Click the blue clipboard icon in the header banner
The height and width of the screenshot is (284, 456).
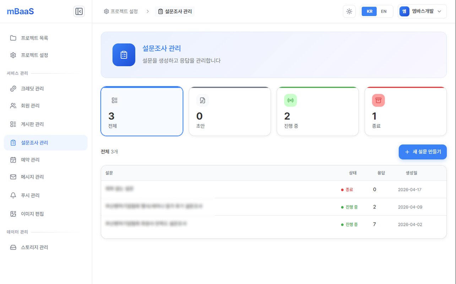click(124, 55)
